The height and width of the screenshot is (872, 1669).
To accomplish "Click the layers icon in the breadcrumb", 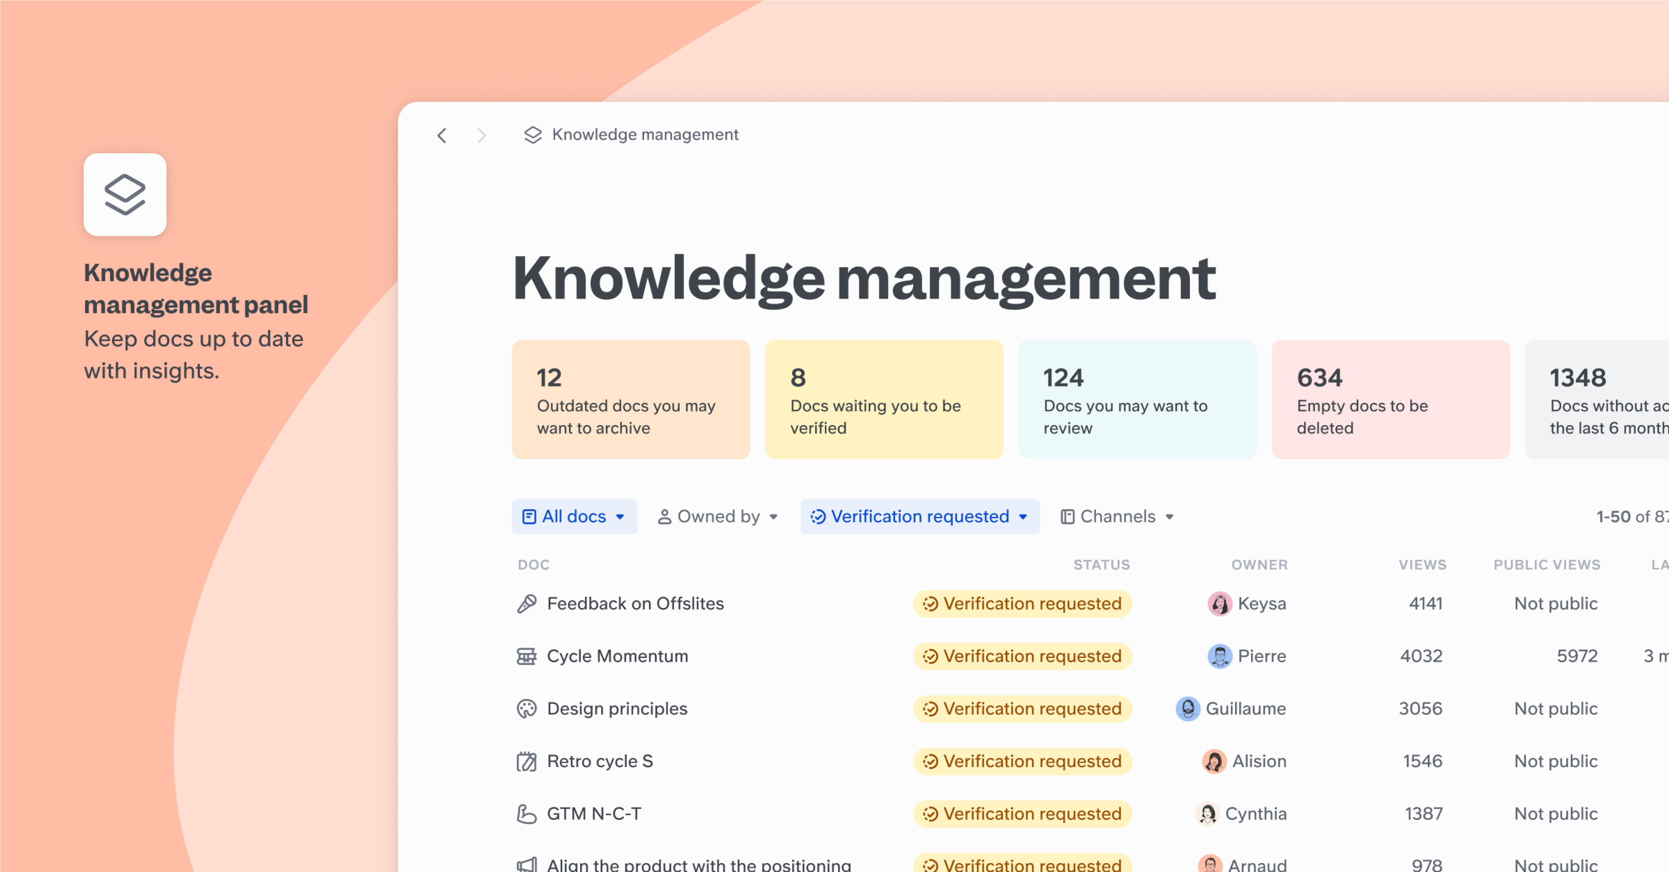I will pyautogui.click(x=533, y=135).
